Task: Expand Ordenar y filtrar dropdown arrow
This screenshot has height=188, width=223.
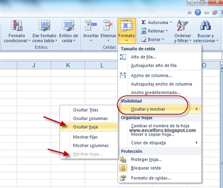Action: 190,41
